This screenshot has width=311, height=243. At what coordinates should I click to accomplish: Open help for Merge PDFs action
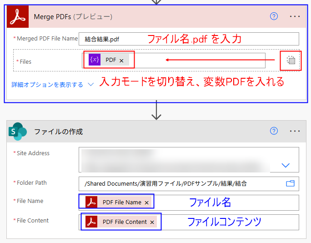(274, 16)
